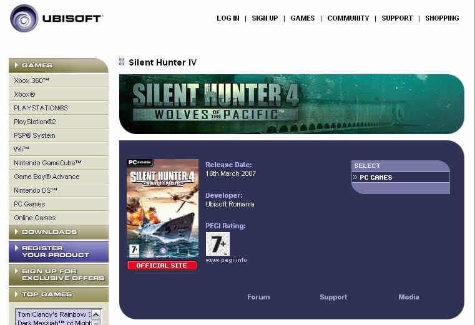Screen dimensions: 475x325
Task: Click the Silent Hunter 4 box art
Action: pos(163,208)
